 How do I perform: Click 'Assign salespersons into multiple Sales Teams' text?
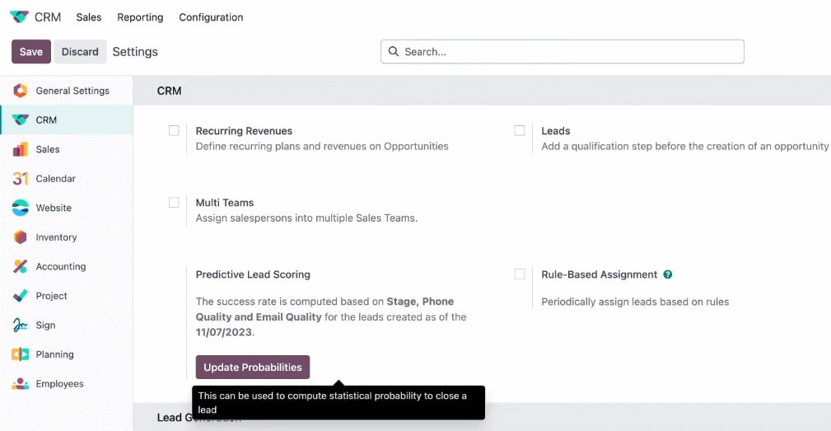pyautogui.click(x=306, y=218)
